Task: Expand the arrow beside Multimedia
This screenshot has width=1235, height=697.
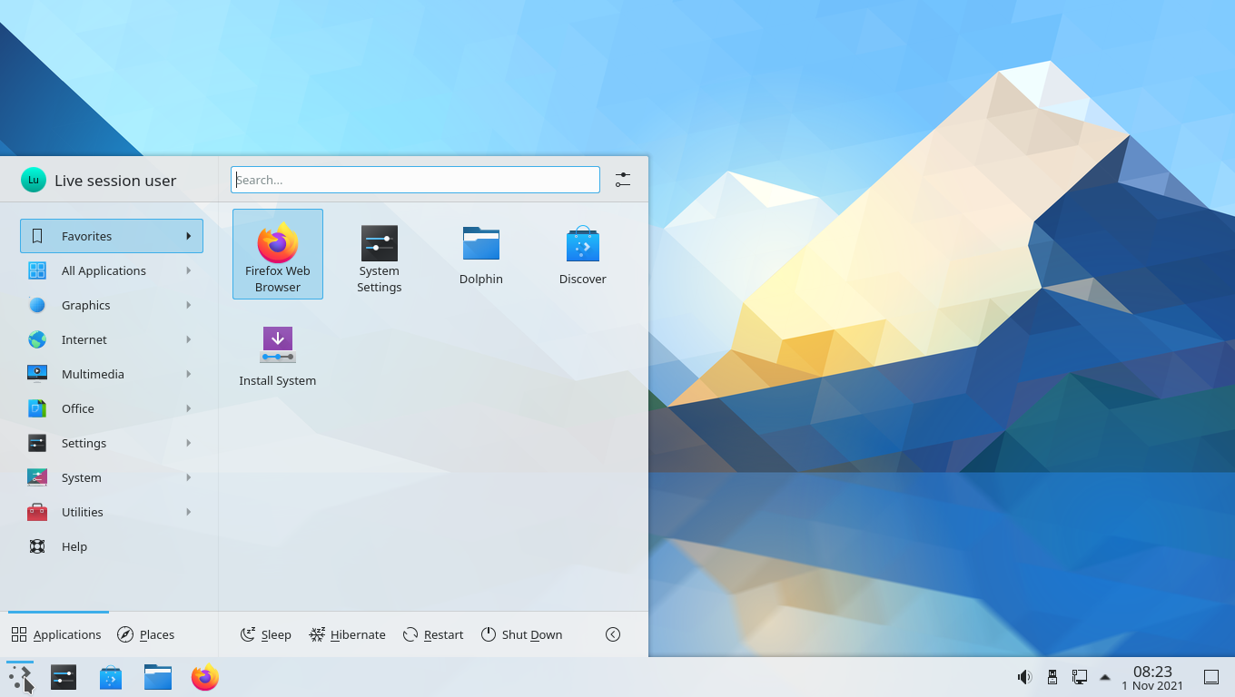Action: tap(189, 374)
